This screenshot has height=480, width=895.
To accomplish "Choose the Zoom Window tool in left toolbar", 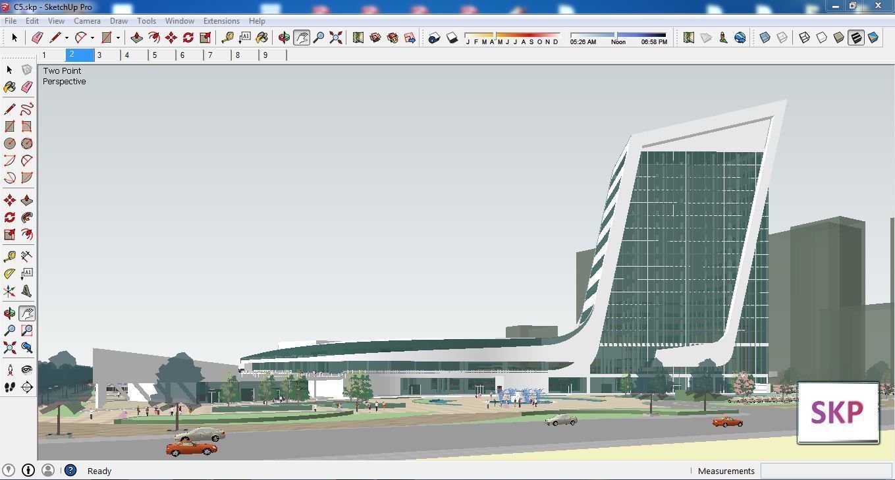I will (27, 331).
